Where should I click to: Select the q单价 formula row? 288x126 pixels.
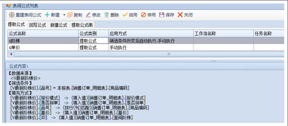[146, 47]
